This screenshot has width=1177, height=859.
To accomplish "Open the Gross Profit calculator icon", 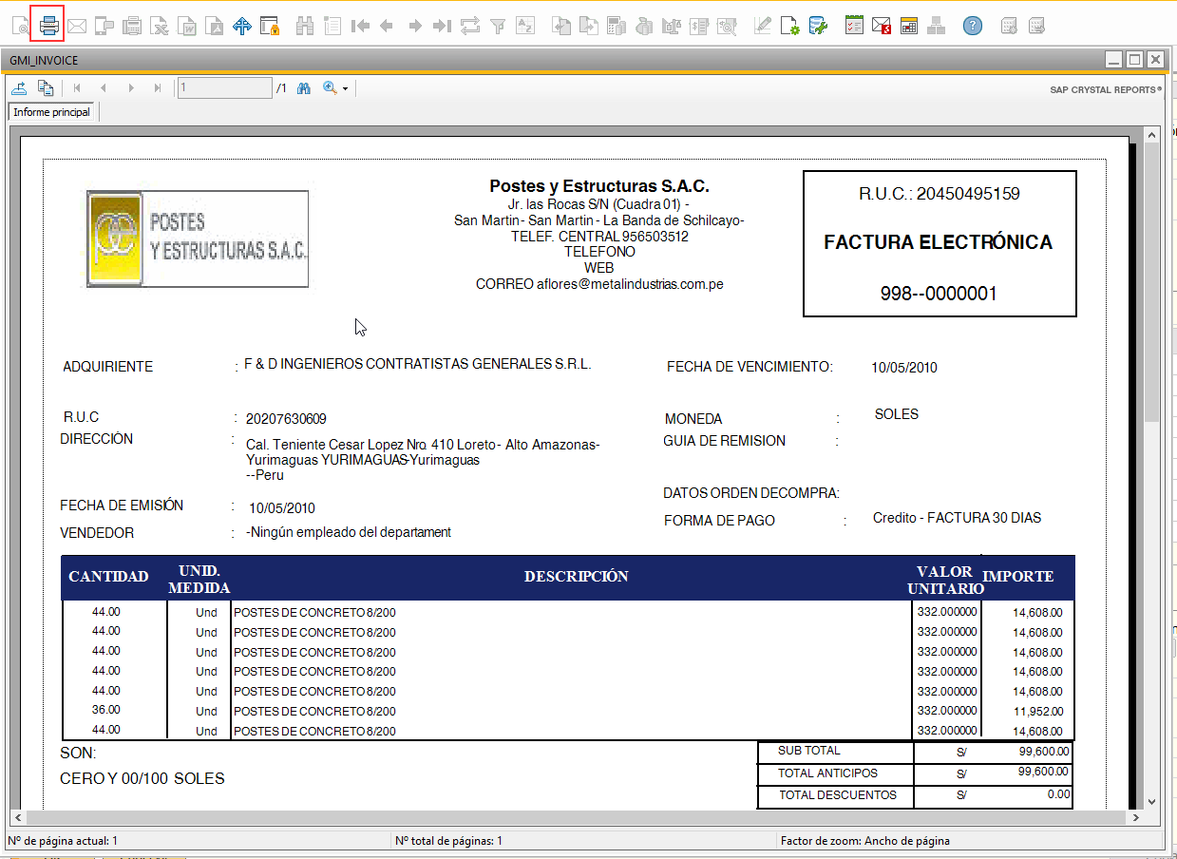I will (617, 26).
